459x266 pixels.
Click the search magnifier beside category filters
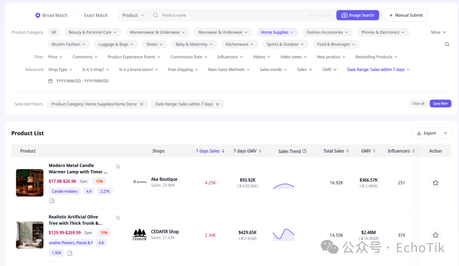pyautogui.click(x=447, y=44)
